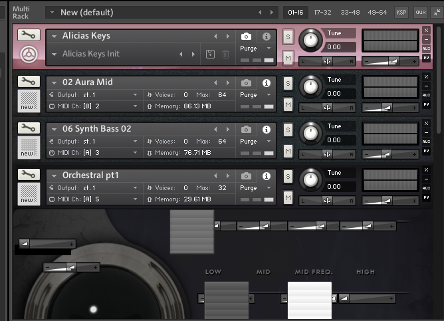Open the Alicias Keys Init snapshot dropdown
The height and width of the screenshot is (321, 444).
coord(54,54)
